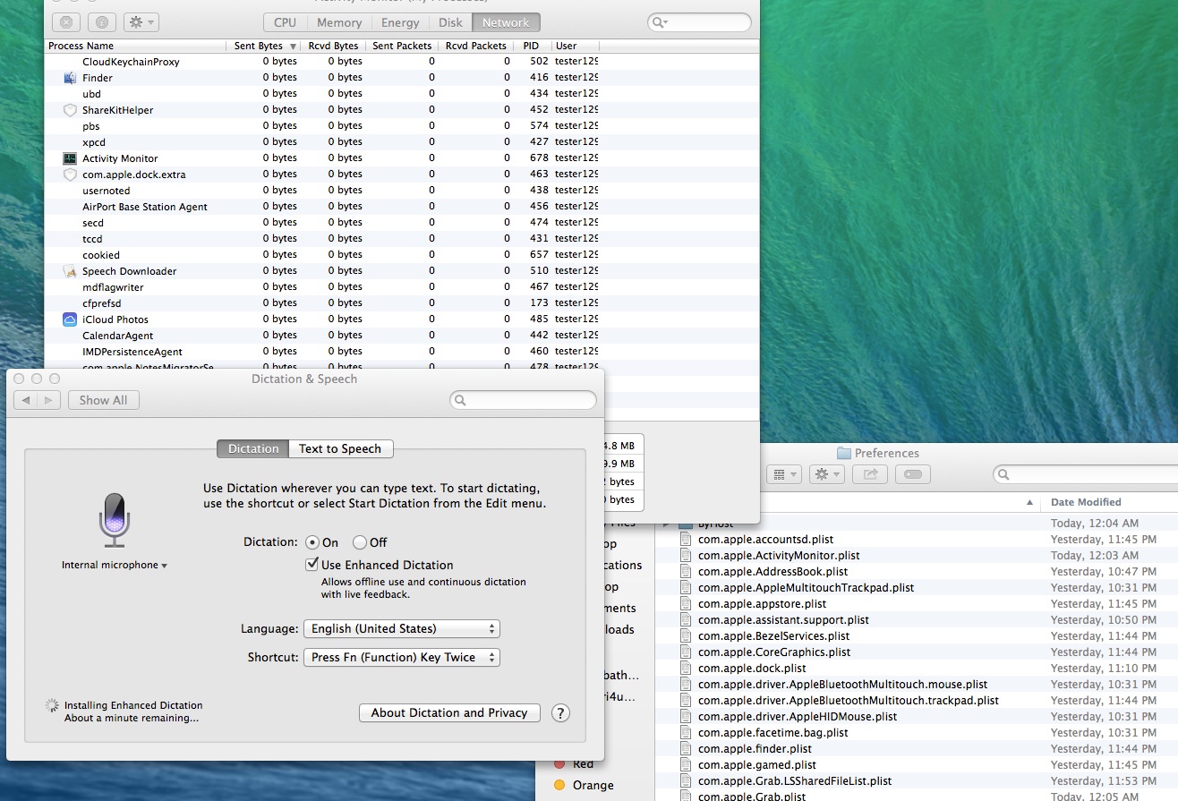Click the Inspect process info button

pyautogui.click(x=103, y=22)
